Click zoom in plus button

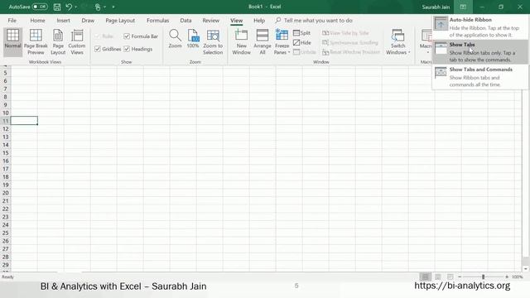[507, 276]
